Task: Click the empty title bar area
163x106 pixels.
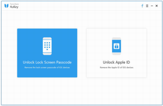Action: [79, 6]
